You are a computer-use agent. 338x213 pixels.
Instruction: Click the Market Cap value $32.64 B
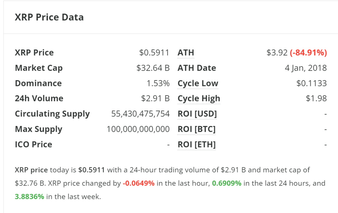tap(153, 68)
